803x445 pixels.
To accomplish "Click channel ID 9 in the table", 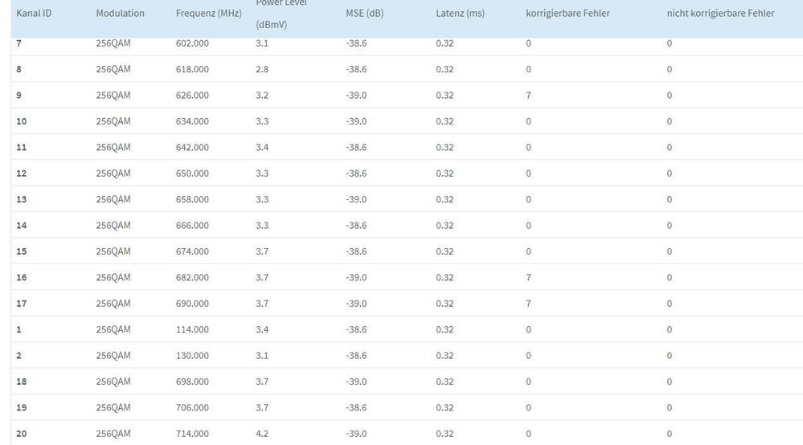I will (19, 96).
